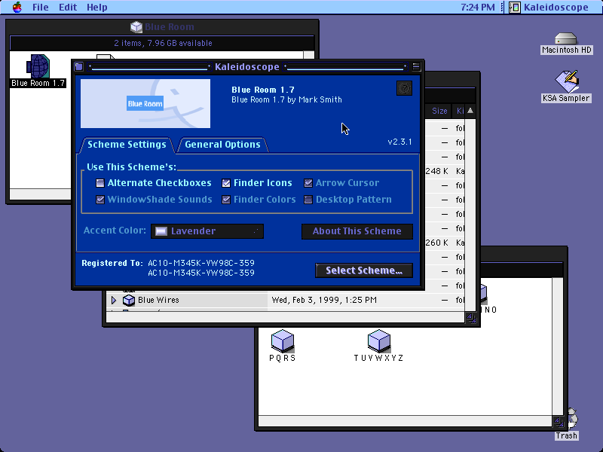Click "Blue Room 1.7 by Mark Smith" text

point(286,99)
